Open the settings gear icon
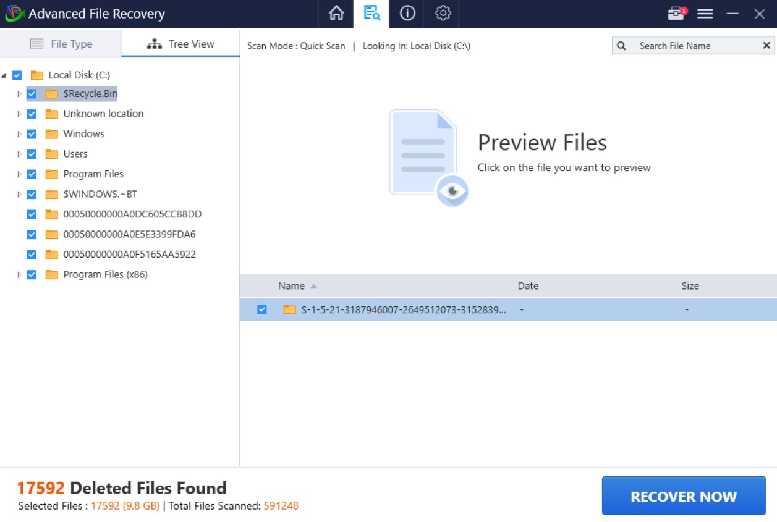This screenshot has height=522, width=777. click(x=443, y=14)
